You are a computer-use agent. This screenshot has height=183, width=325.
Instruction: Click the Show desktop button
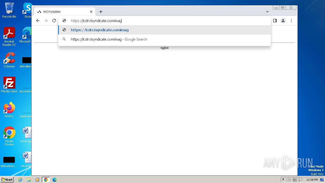322,180
